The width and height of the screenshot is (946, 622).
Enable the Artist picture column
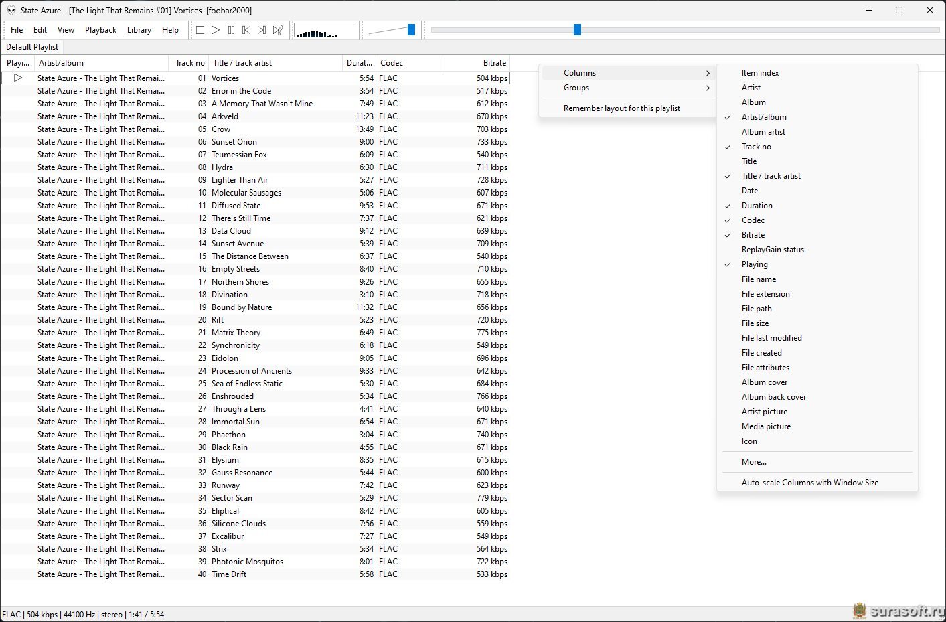(817, 412)
